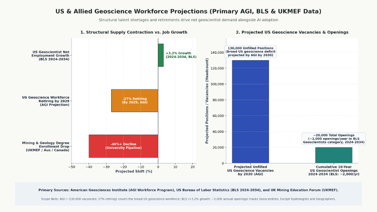The image size is (377, 212).
Task: Click the "Primary Sources" footer line
Action: [x=188, y=190]
